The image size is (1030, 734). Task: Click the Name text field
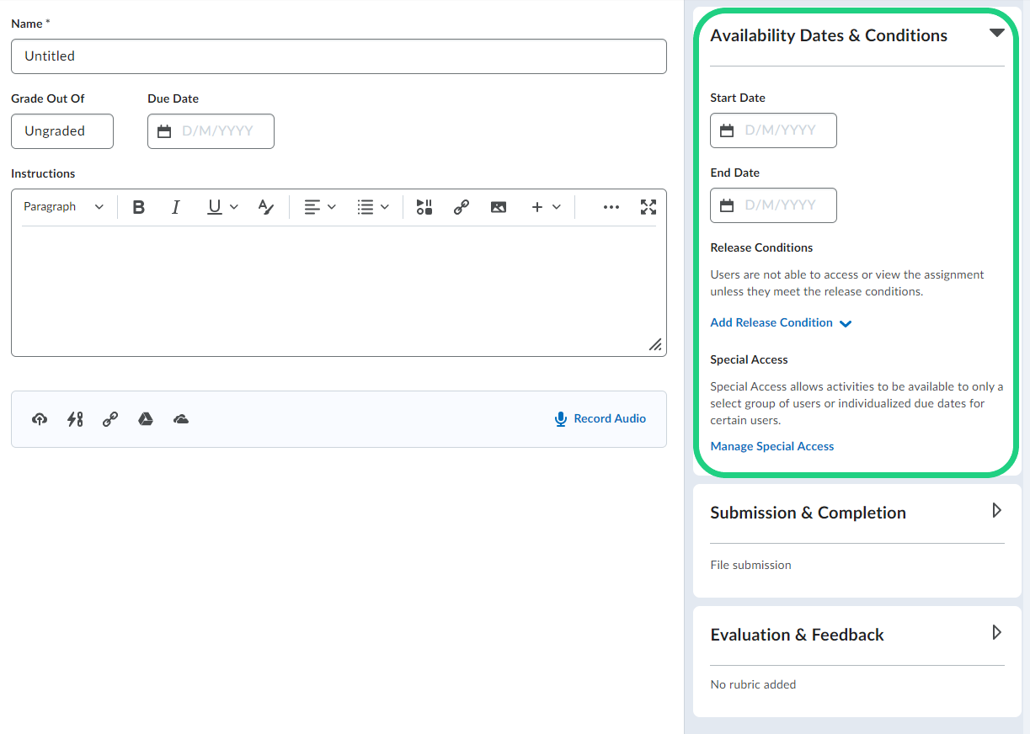[x=339, y=56]
